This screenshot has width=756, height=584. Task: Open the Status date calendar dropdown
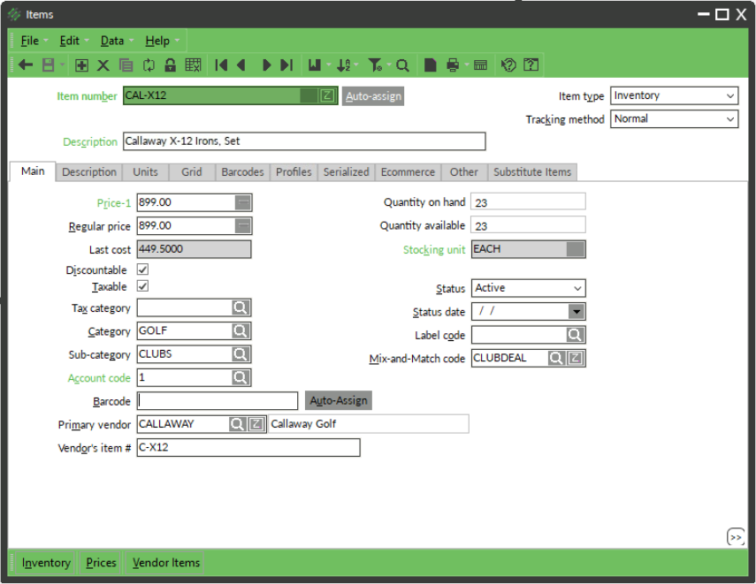coord(577,312)
